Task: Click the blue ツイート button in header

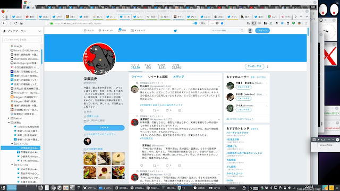Action: coord(262,30)
